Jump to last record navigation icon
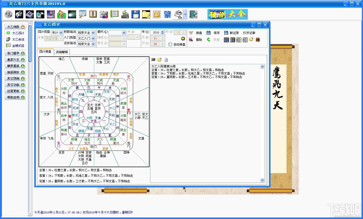The image size is (363, 219). click(245, 40)
